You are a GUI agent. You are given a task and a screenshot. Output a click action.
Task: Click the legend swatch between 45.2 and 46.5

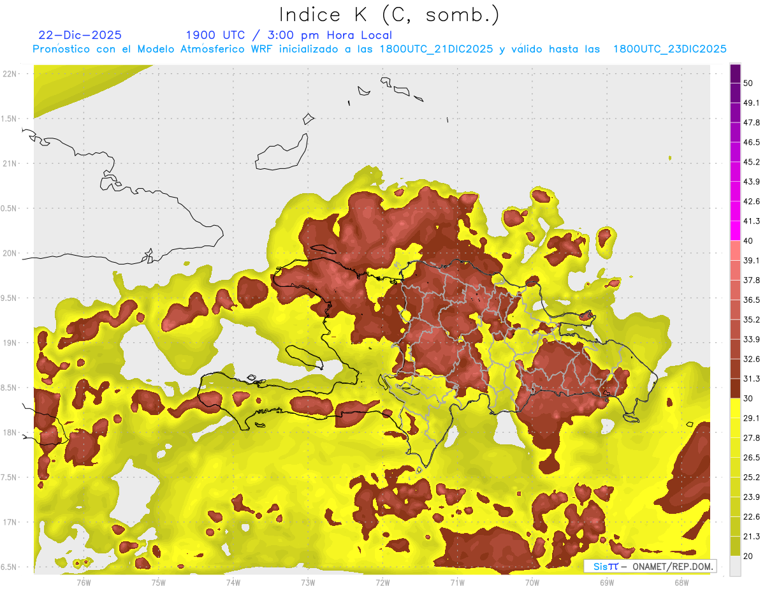coord(735,152)
